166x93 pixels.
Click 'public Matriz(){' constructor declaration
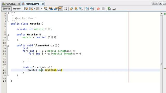pos(29,35)
